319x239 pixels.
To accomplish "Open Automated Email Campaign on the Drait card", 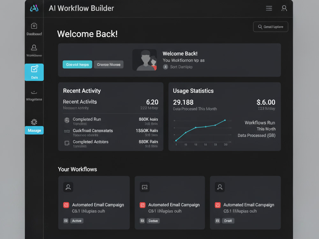I will pyautogui.click(x=249, y=205).
